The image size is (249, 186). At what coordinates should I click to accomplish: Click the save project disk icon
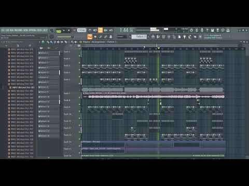click(212, 30)
